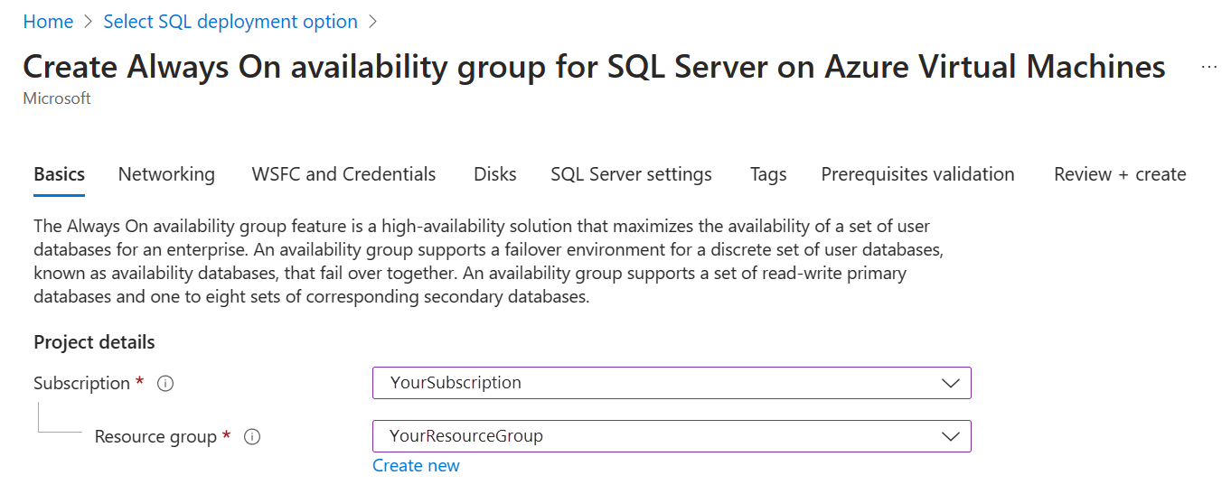Click the Home breadcrumb link
The width and height of the screenshot is (1231, 494).
click(x=48, y=22)
